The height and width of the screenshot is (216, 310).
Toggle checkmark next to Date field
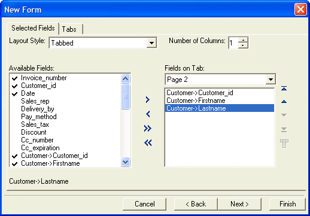point(14,94)
